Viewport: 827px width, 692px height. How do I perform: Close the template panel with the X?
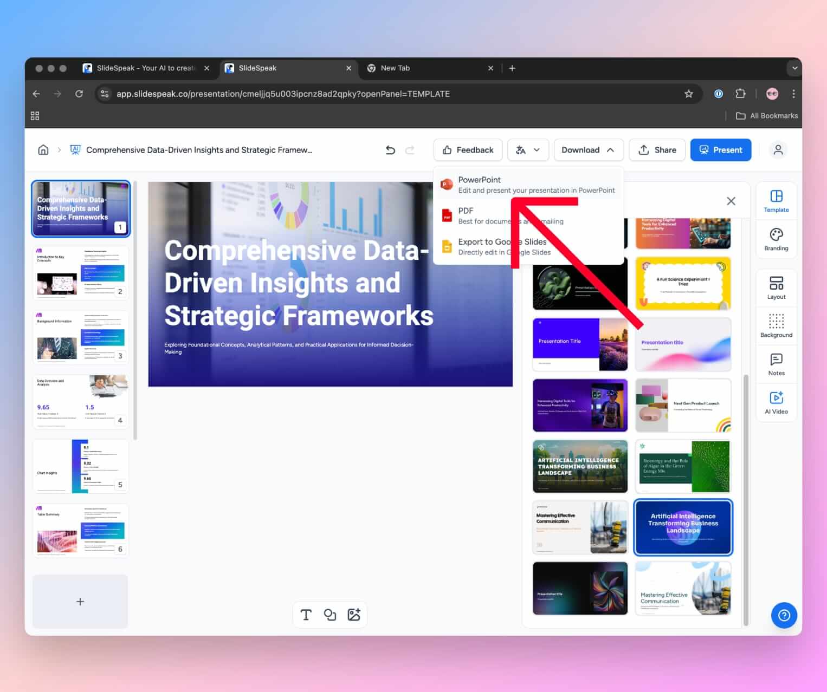pos(731,200)
